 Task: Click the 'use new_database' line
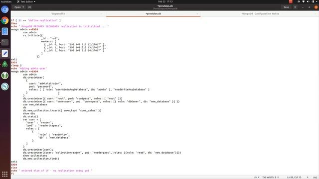click(x=35, y=104)
